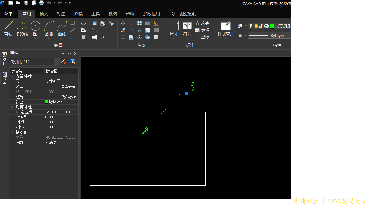This screenshot has height=206, width=367.
Task: Open the 样式管理 style manager
Action: coord(226,29)
